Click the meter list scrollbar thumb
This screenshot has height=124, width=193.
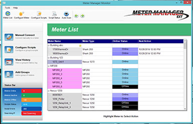pos(185,46)
